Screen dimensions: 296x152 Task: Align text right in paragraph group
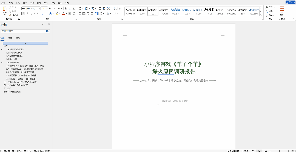(x=88, y=14)
